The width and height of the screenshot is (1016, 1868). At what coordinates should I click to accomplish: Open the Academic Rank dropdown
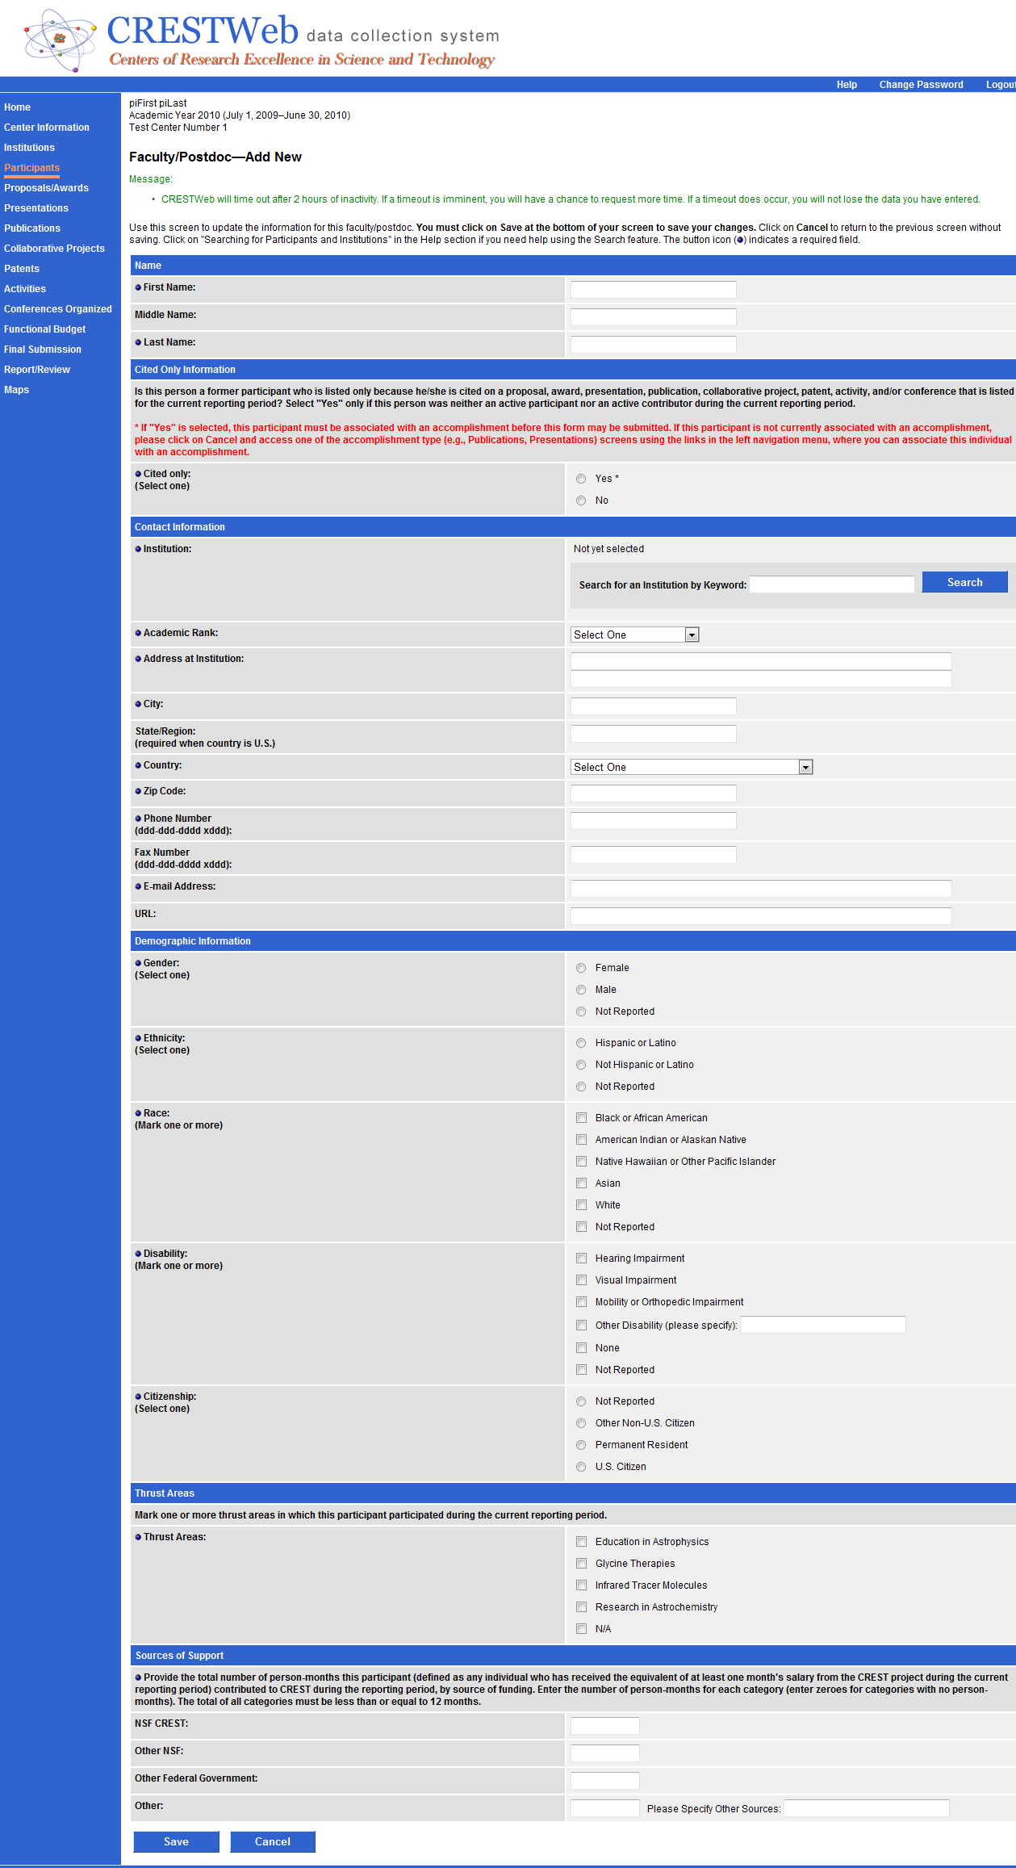pyautogui.click(x=634, y=635)
